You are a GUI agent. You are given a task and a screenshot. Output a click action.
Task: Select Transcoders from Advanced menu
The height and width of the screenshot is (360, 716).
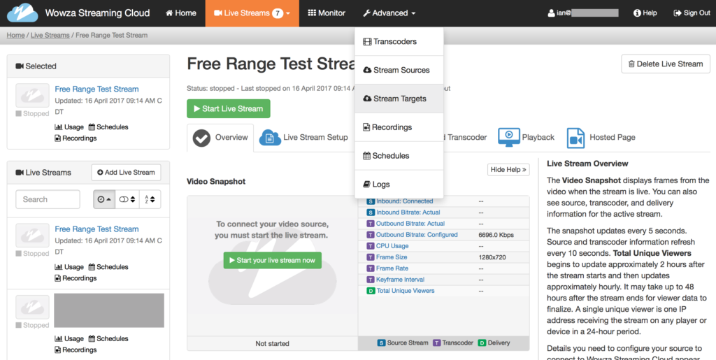tap(399, 41)
